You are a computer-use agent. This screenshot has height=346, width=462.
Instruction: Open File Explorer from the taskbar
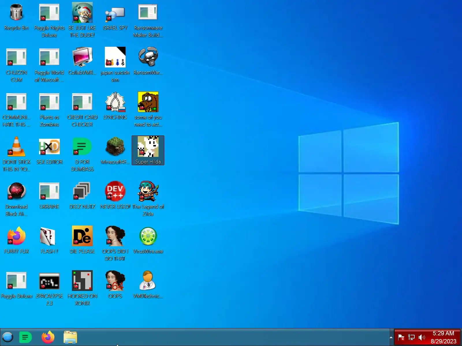[70, 337]
